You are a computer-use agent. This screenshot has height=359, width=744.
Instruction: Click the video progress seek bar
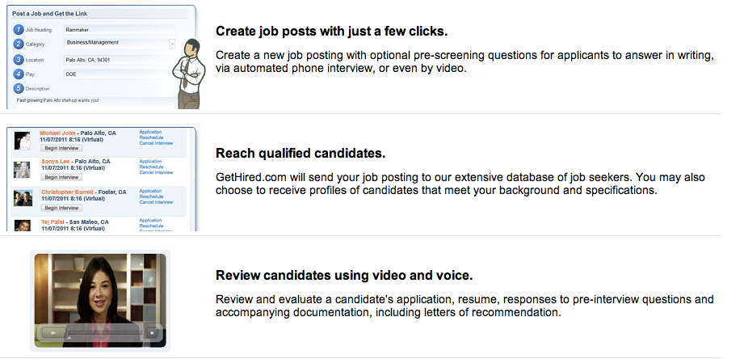pyautogui.click(x=99, y=332)
